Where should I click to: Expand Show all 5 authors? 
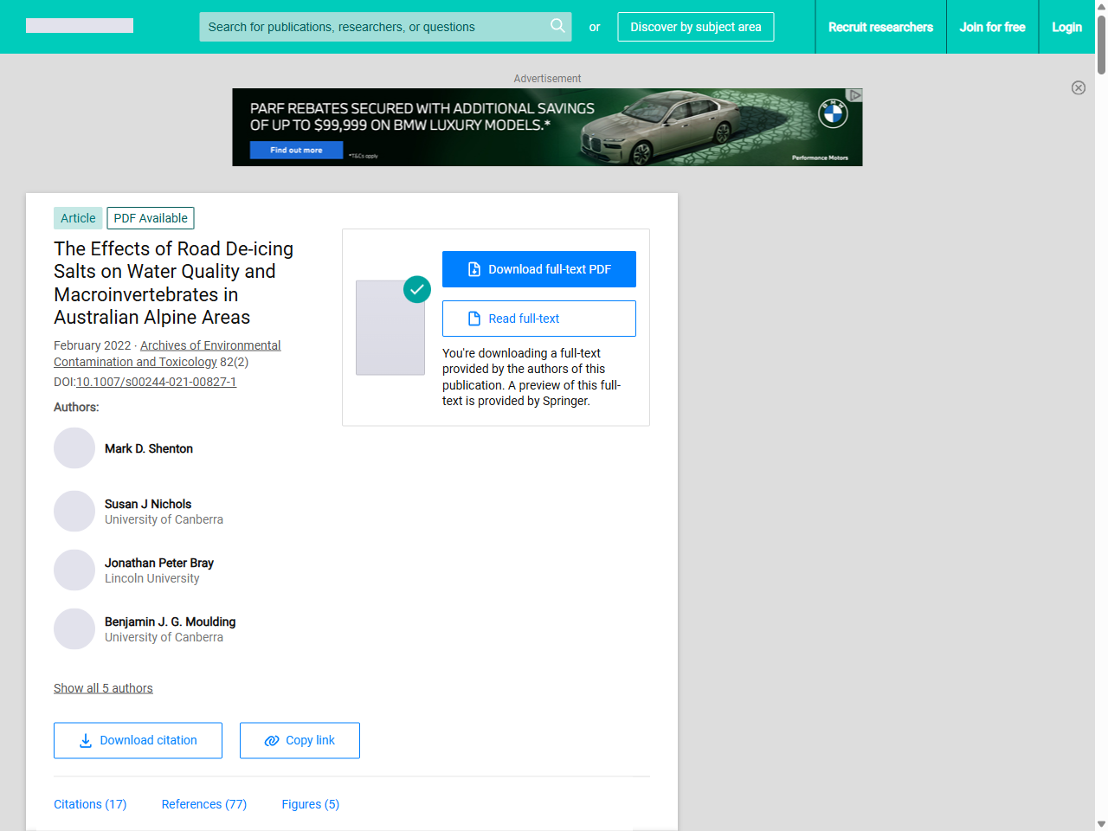click(x=103, y=688)
